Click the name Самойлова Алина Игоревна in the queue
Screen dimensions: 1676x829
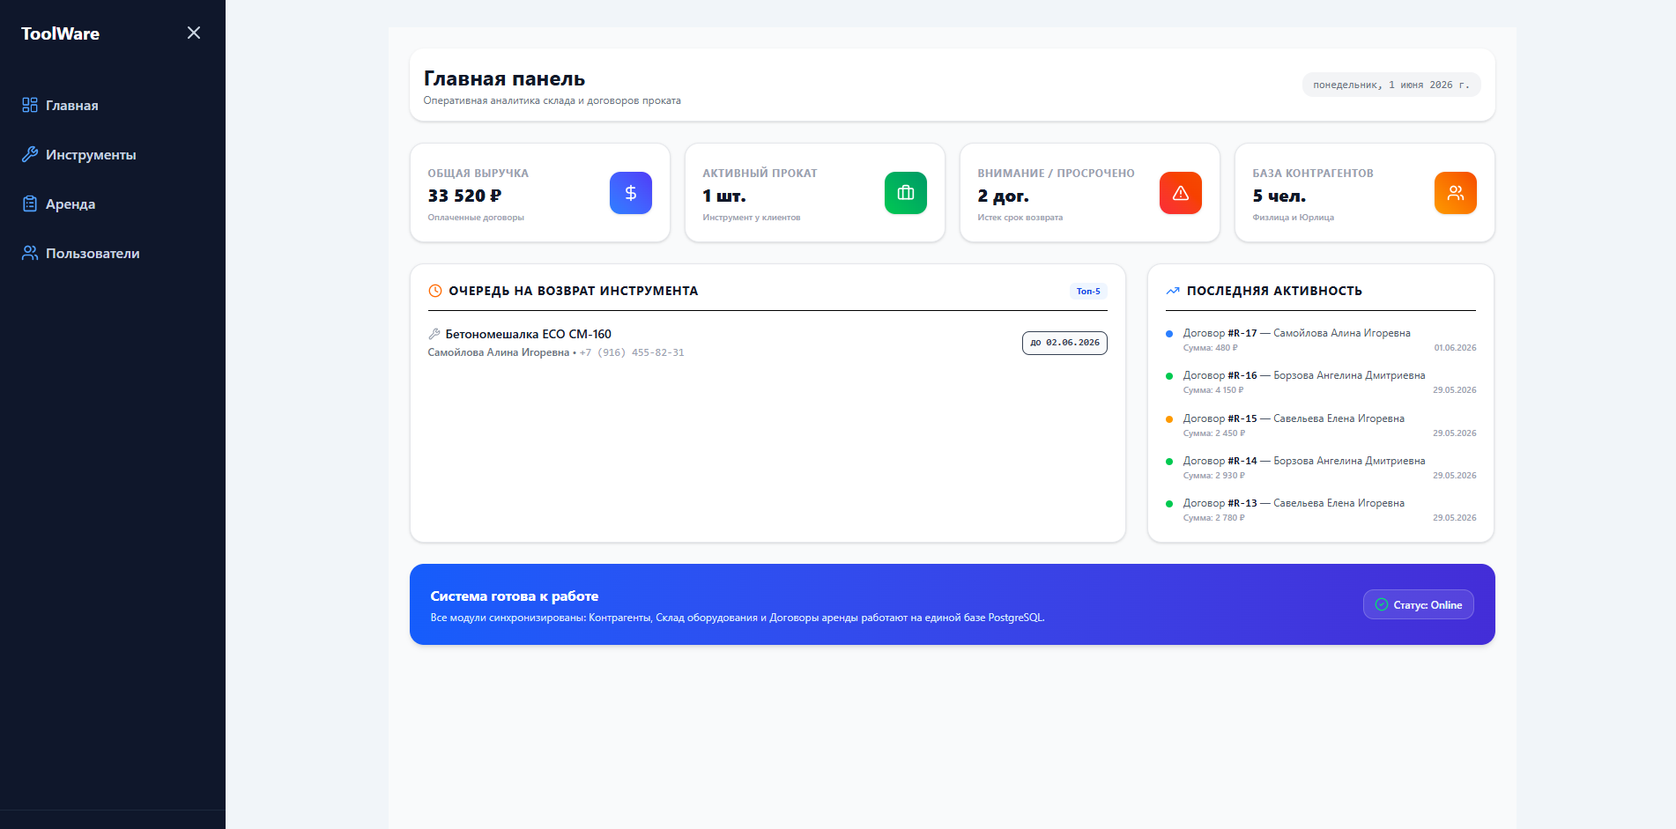[499, 352]
